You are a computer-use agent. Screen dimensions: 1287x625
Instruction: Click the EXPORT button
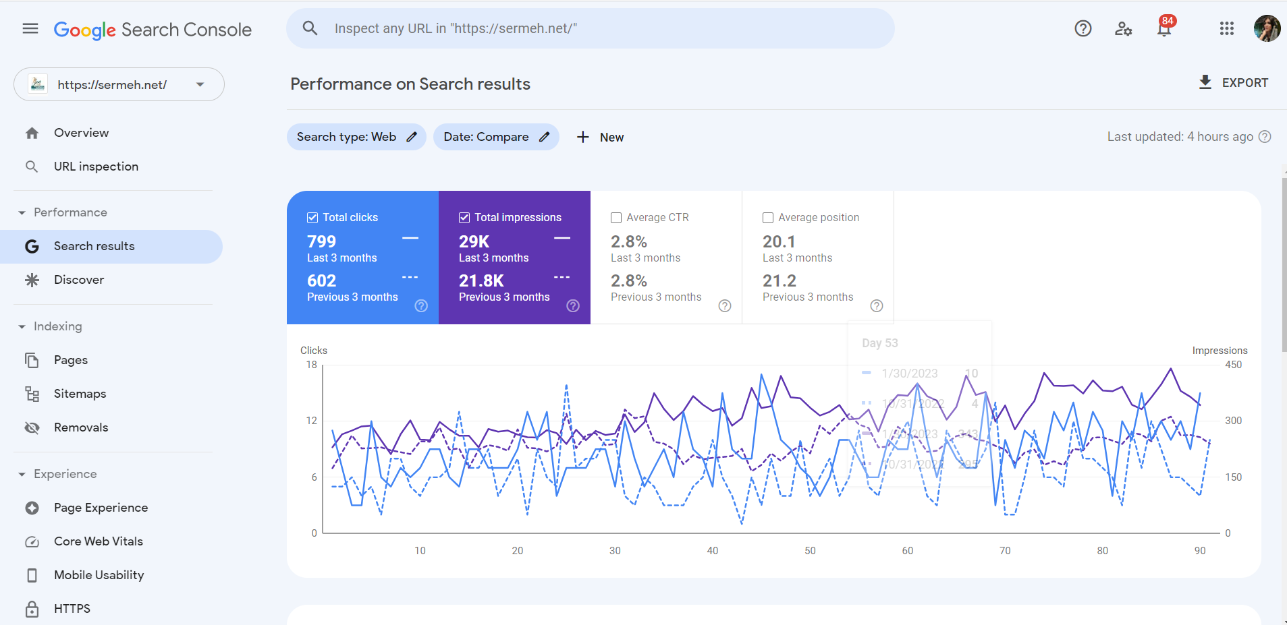click(x=1234, y=82)
